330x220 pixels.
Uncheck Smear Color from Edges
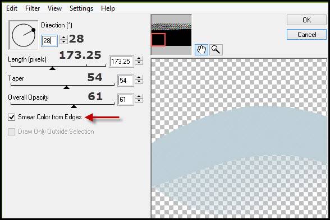(x=12, y=117)
